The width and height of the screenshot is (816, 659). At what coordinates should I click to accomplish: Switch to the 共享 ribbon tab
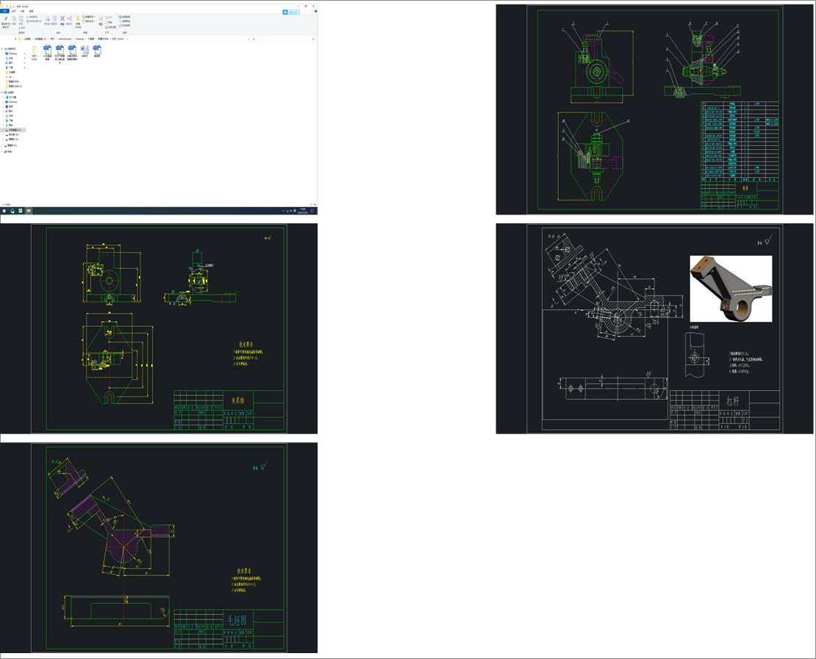click(22, 11)
